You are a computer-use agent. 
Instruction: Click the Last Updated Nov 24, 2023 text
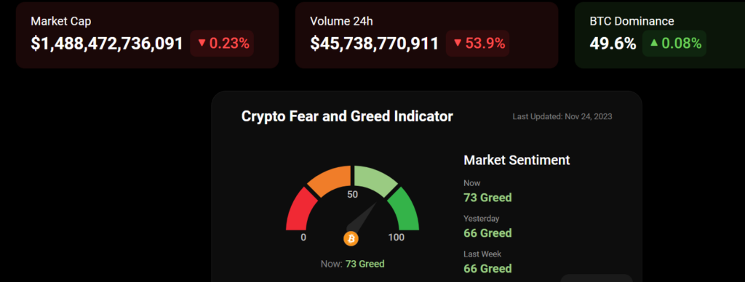click(x=562, y=116)
